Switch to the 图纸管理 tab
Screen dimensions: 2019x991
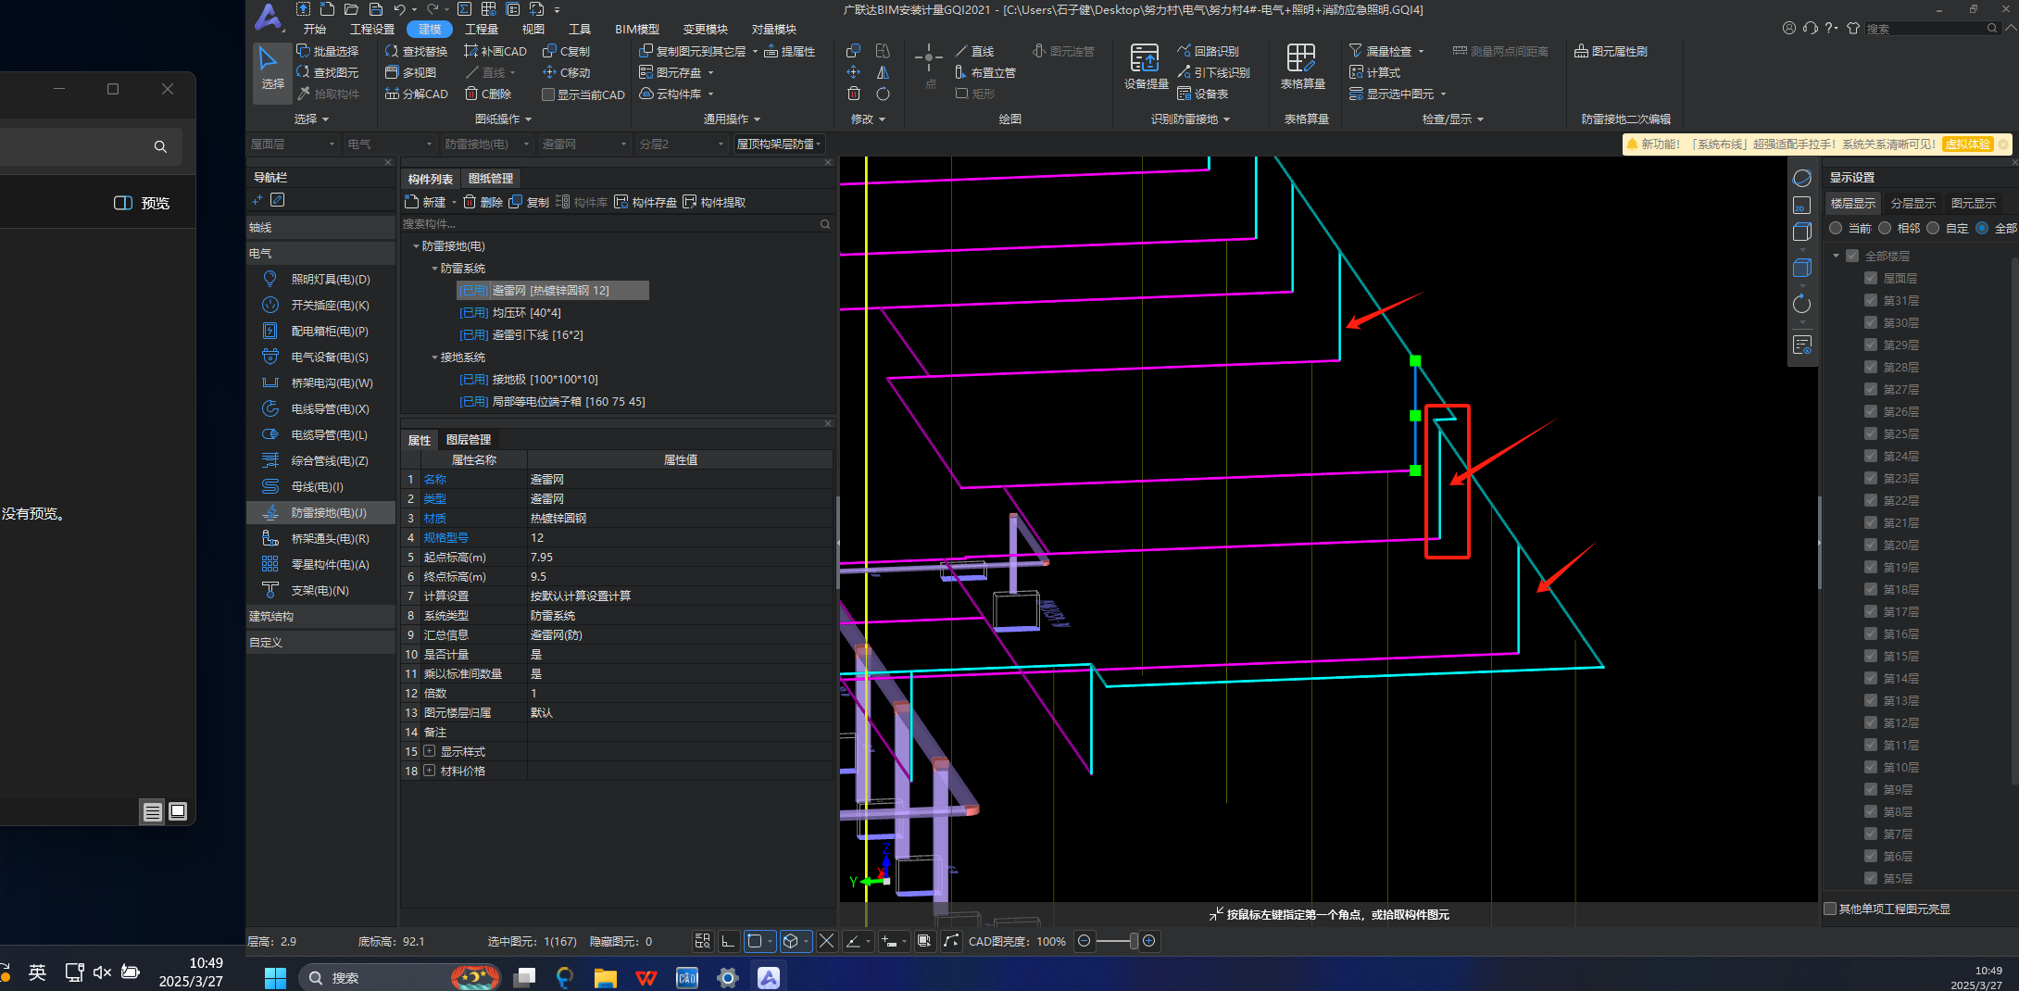click(x=491, y=179)
